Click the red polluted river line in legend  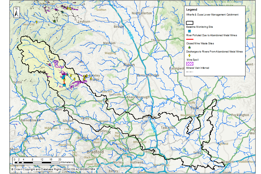189,39
